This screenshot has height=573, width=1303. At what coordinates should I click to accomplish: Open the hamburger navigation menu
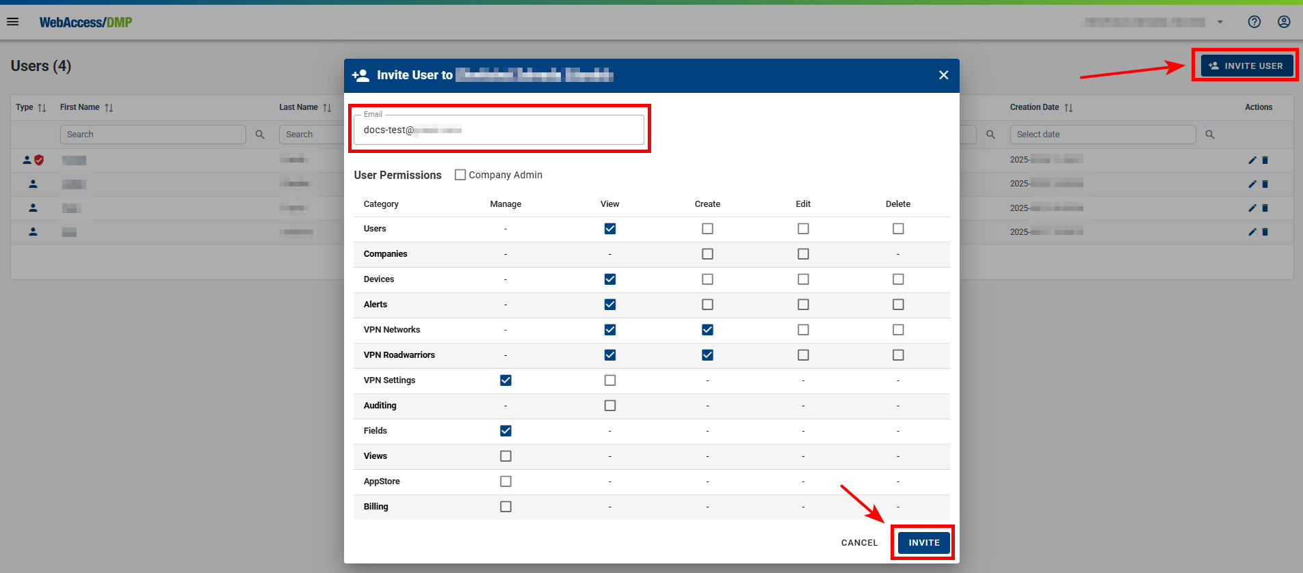click(x=12, y=22)
